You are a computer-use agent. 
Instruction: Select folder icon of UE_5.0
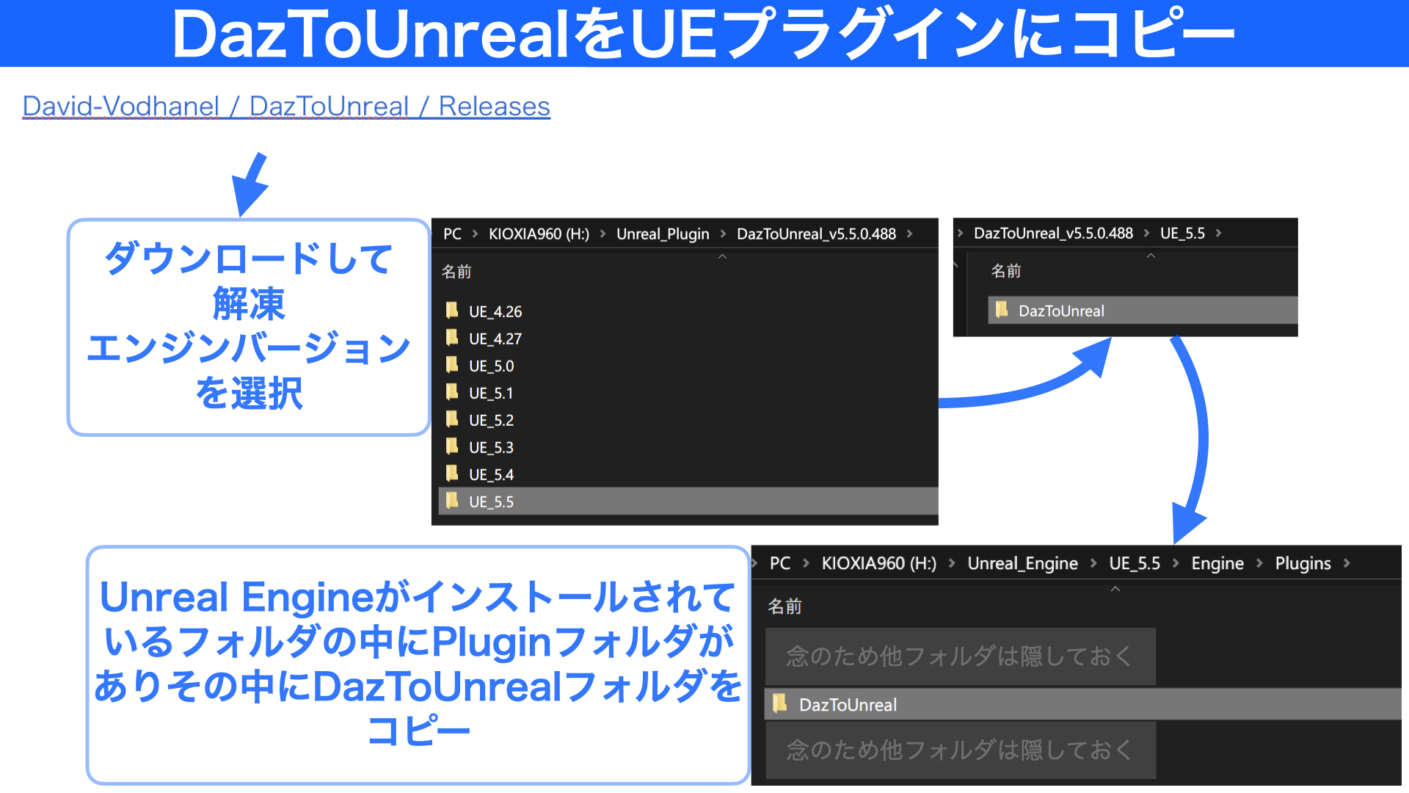click(452, 365)
